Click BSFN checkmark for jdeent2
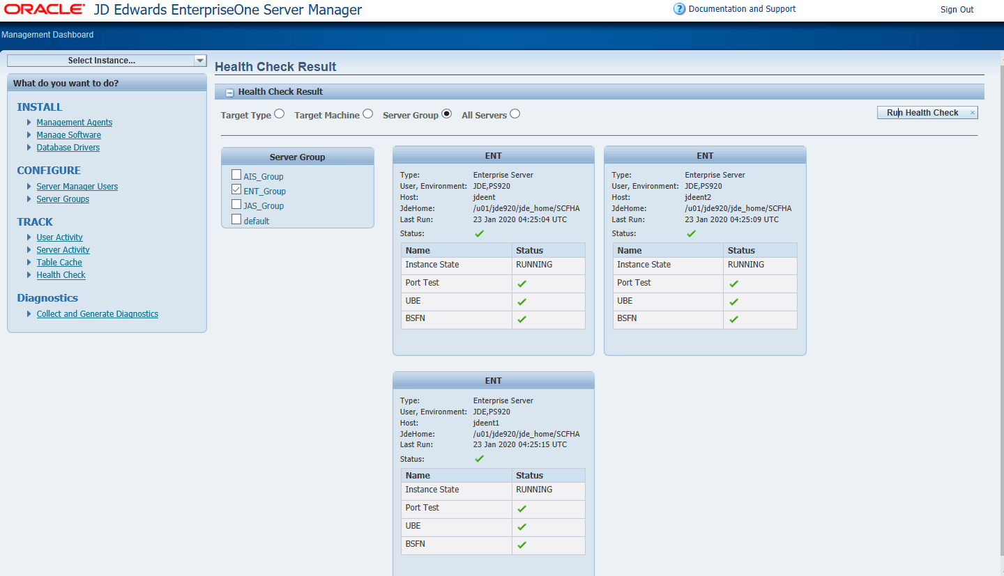The height and width of the screenshot is (576, 1004). click(733, 319)
